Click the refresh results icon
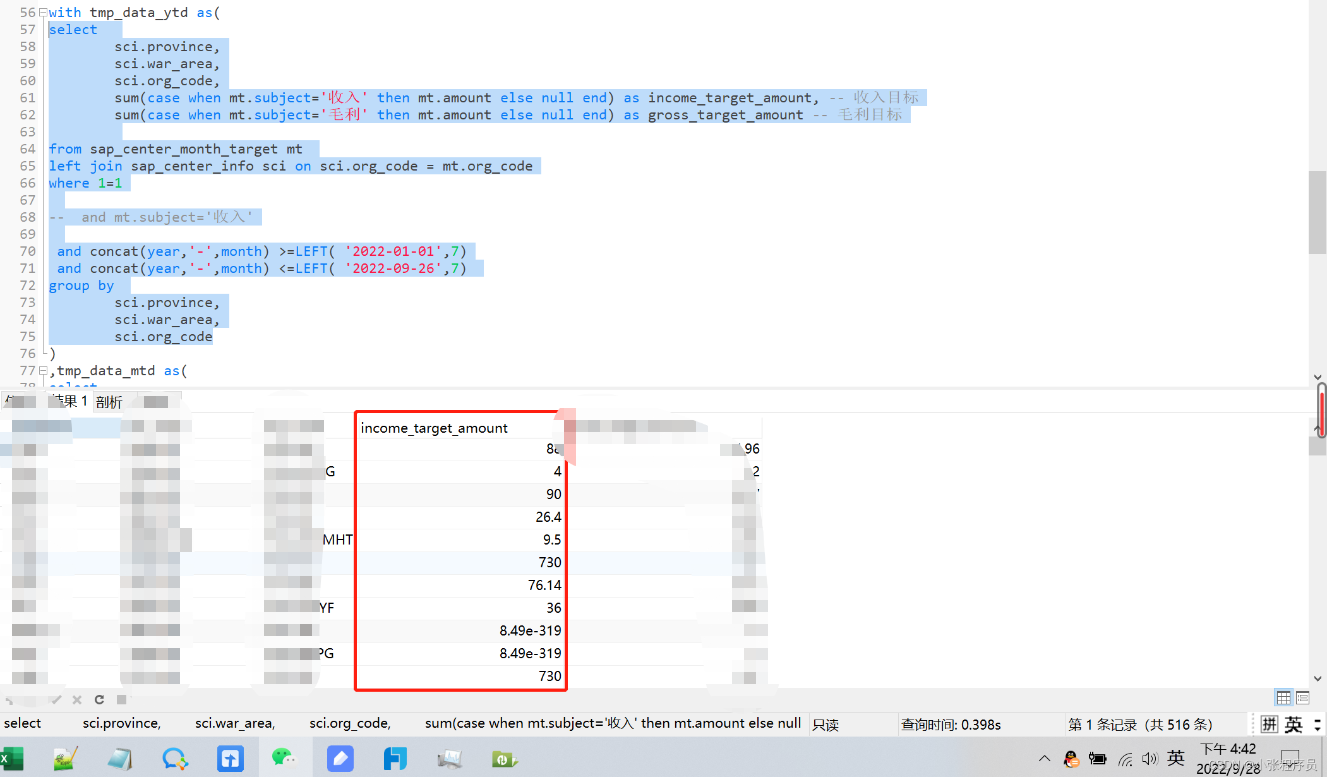Viewport: 1327px width, 777px height. (99, 699)
